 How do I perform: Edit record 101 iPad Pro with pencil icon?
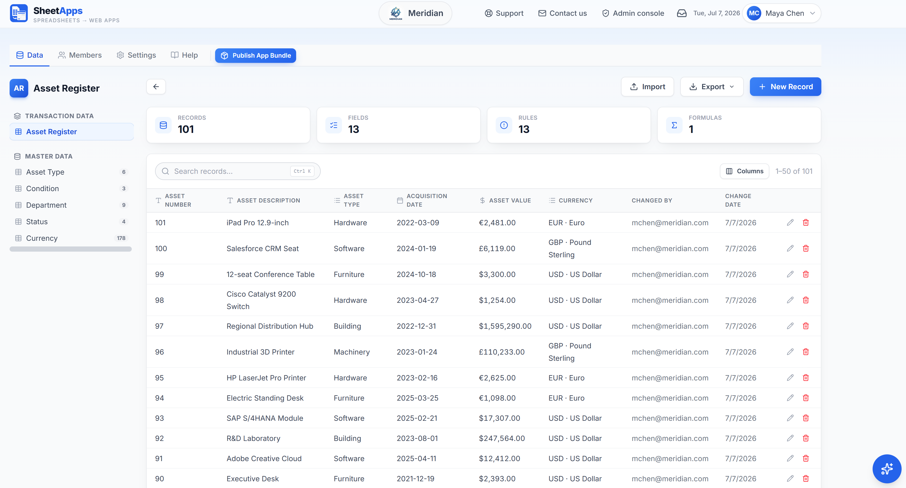point(790,222)
